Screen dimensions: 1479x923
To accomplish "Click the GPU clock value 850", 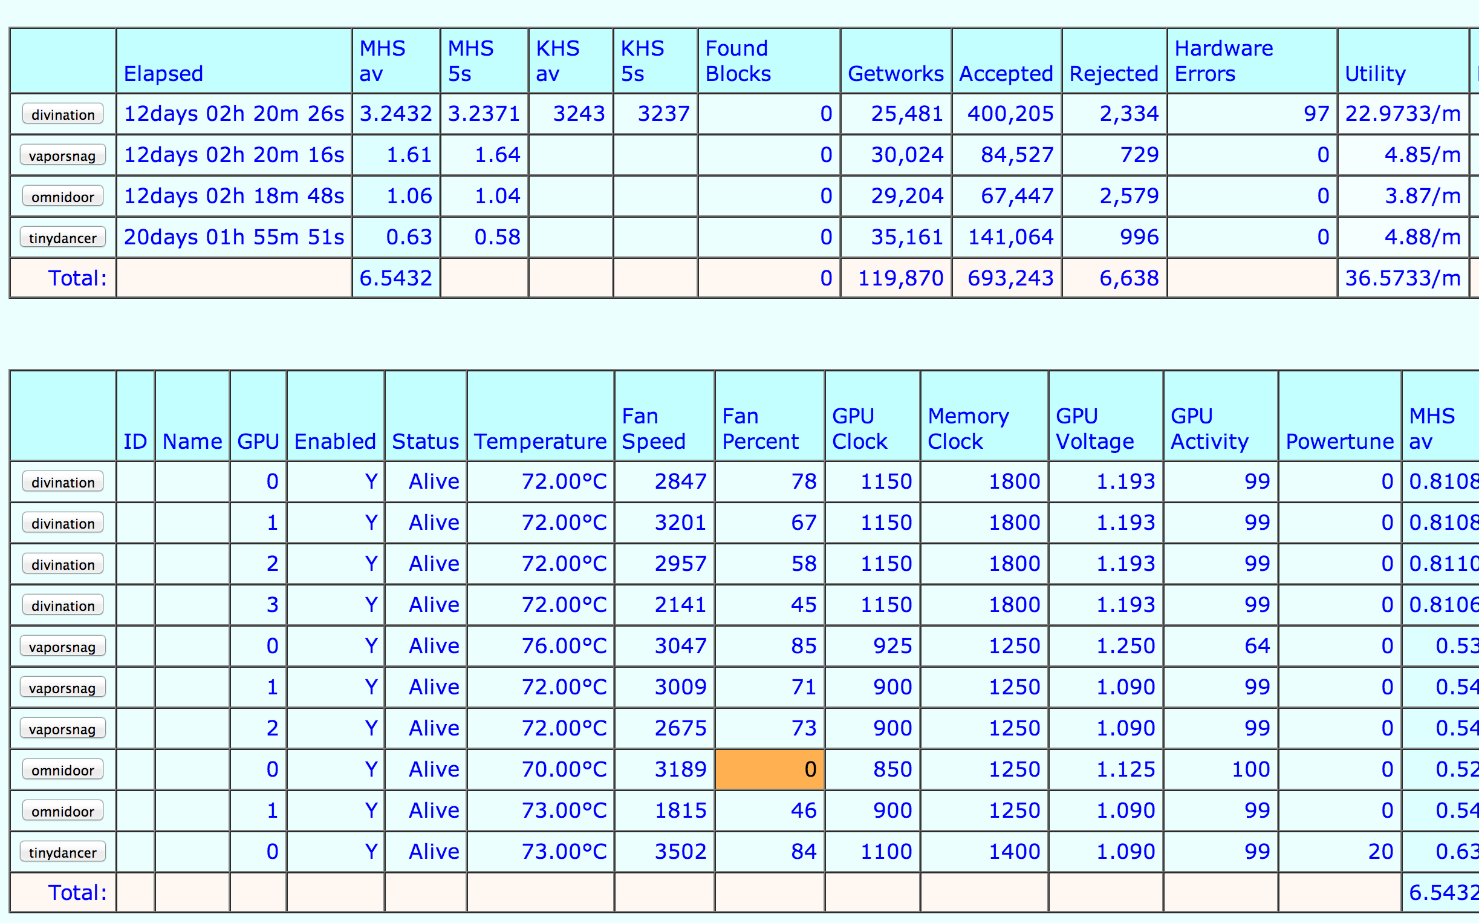I will click(892, 769).
